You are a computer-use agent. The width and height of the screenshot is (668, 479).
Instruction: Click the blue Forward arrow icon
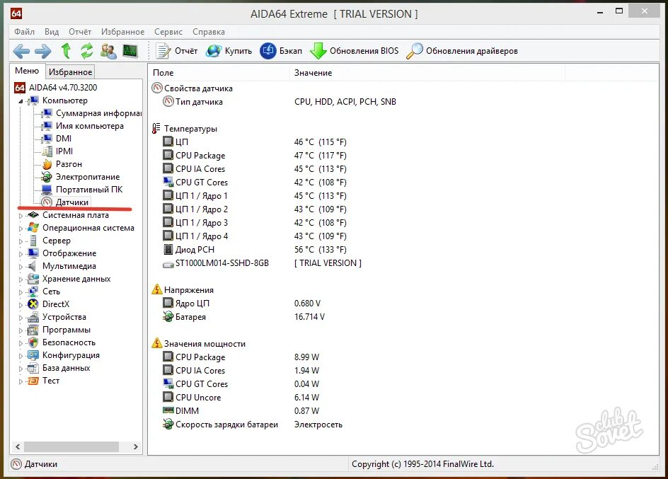pyautogui.click(x=42, y=51)
